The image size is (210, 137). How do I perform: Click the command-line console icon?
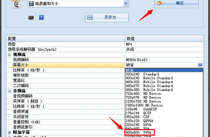(31, 18)
